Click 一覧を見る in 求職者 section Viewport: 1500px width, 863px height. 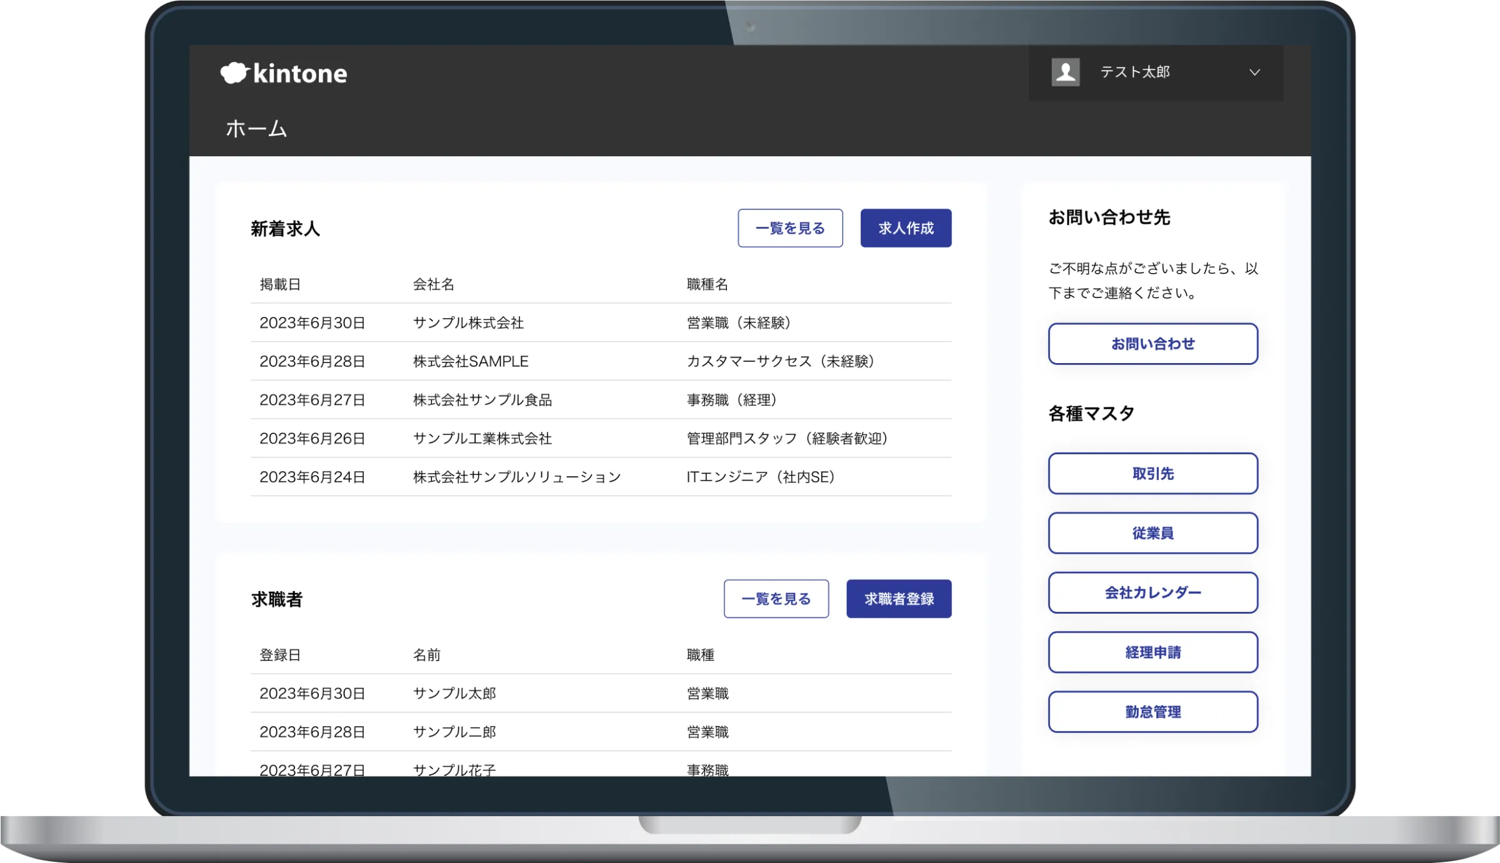[776, 599]
